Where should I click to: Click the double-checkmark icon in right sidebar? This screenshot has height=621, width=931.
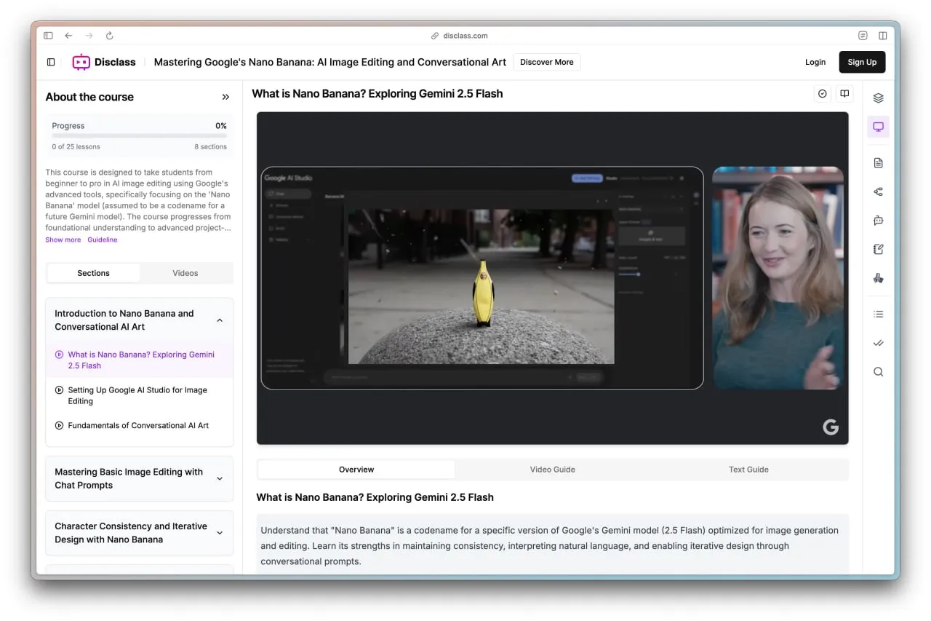click(878, 343)
